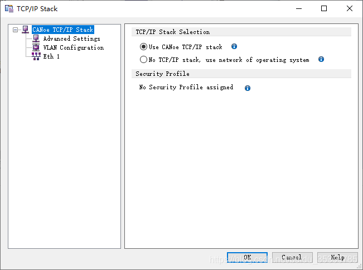
Task: Select No TCP/IP stack, use operating system network
Action: coord(143,60)
